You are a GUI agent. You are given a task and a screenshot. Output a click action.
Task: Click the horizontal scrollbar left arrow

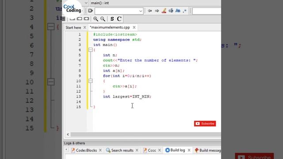tap(68, 134)
